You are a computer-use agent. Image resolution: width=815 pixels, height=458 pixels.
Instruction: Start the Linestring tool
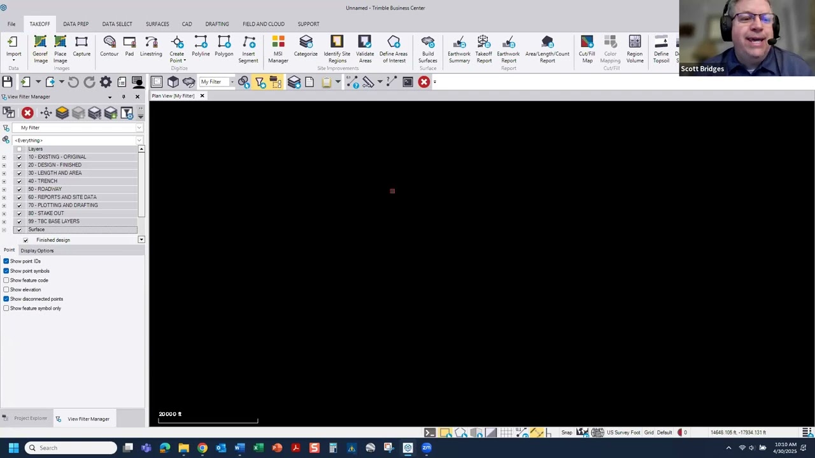151,47
